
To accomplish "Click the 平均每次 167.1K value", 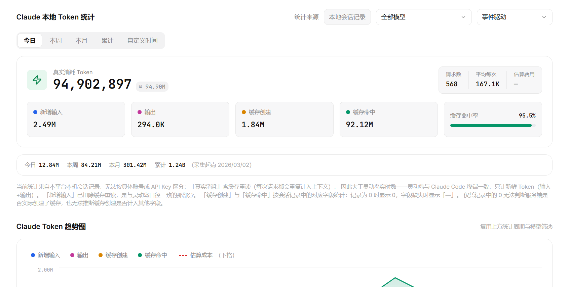I will [x=487, y=84].
